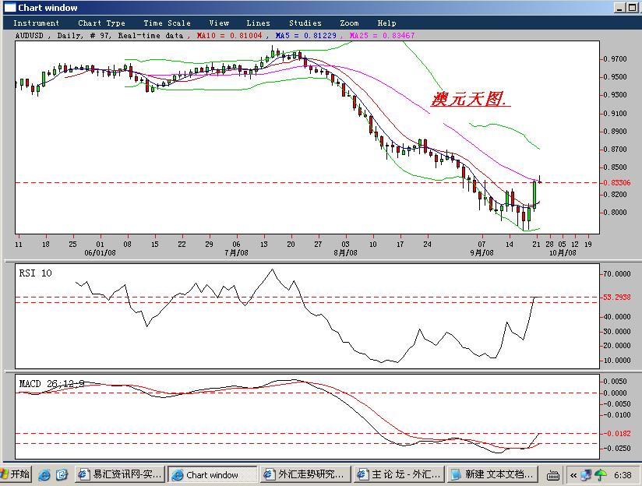Open the View menu

219,23
